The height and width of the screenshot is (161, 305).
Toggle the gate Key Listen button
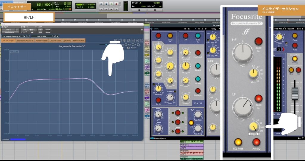click(x=198, y=91)
